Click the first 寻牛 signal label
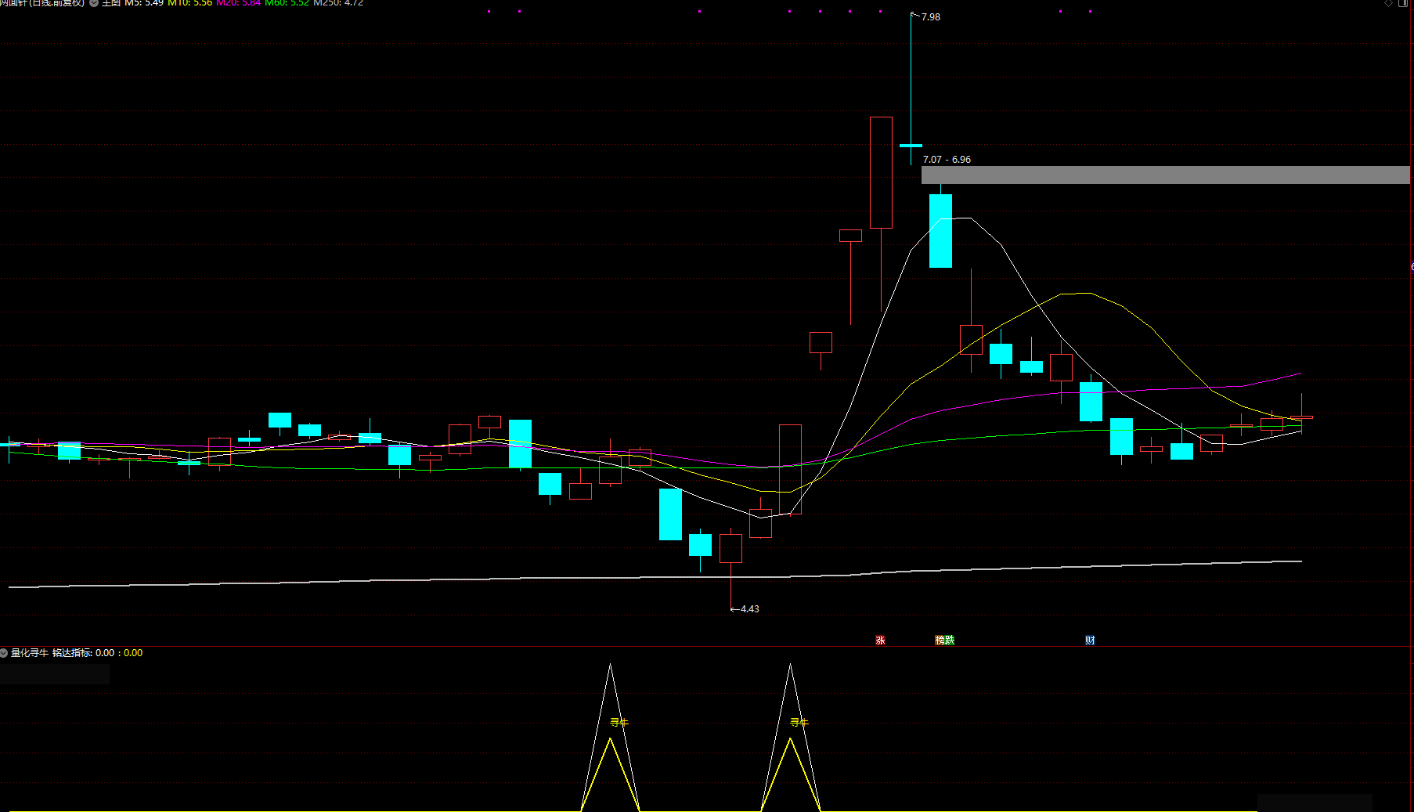Viewport: 1414px width, 812px height. (x=619, y=722)
